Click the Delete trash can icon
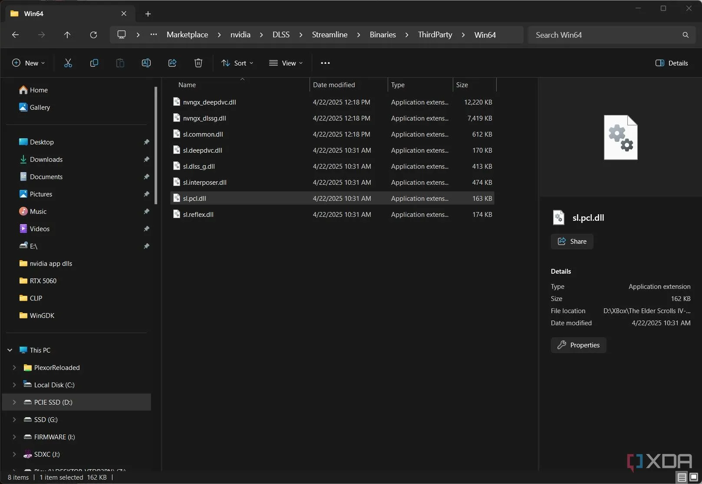Image resolution: width=702 pixels, height=484 pixels. [198, 63]
